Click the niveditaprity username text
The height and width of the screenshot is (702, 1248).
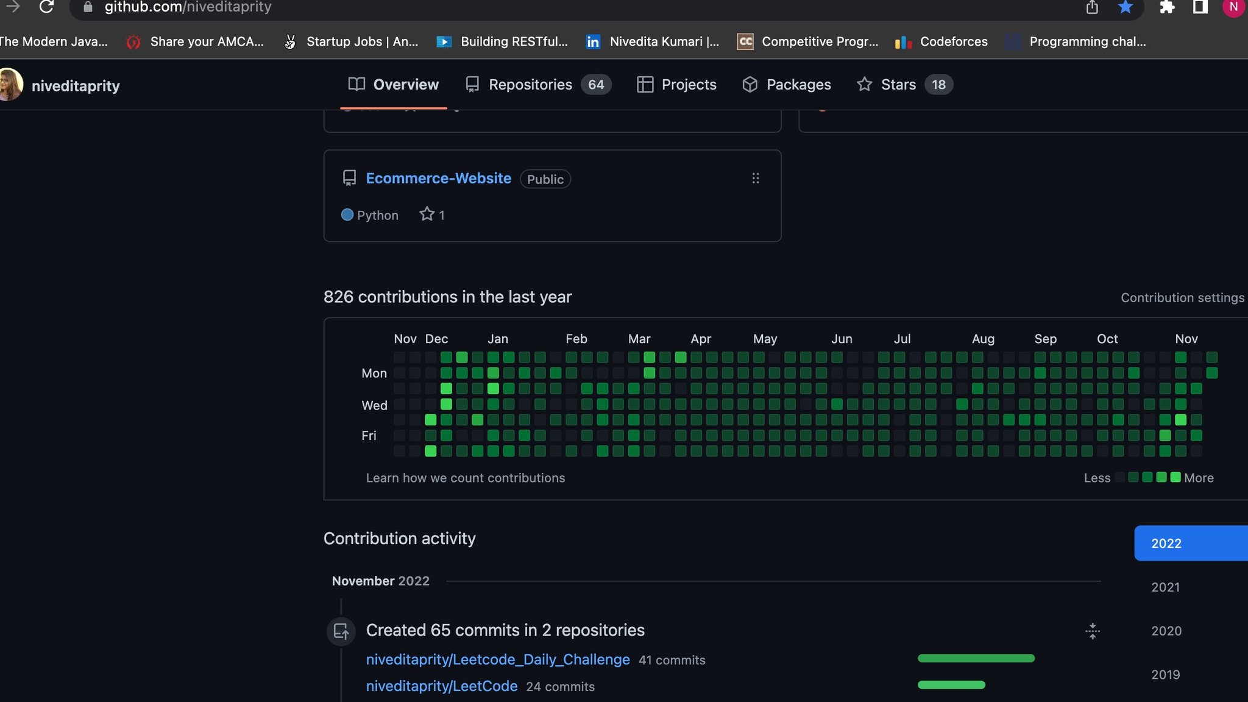tap(76, 86)
